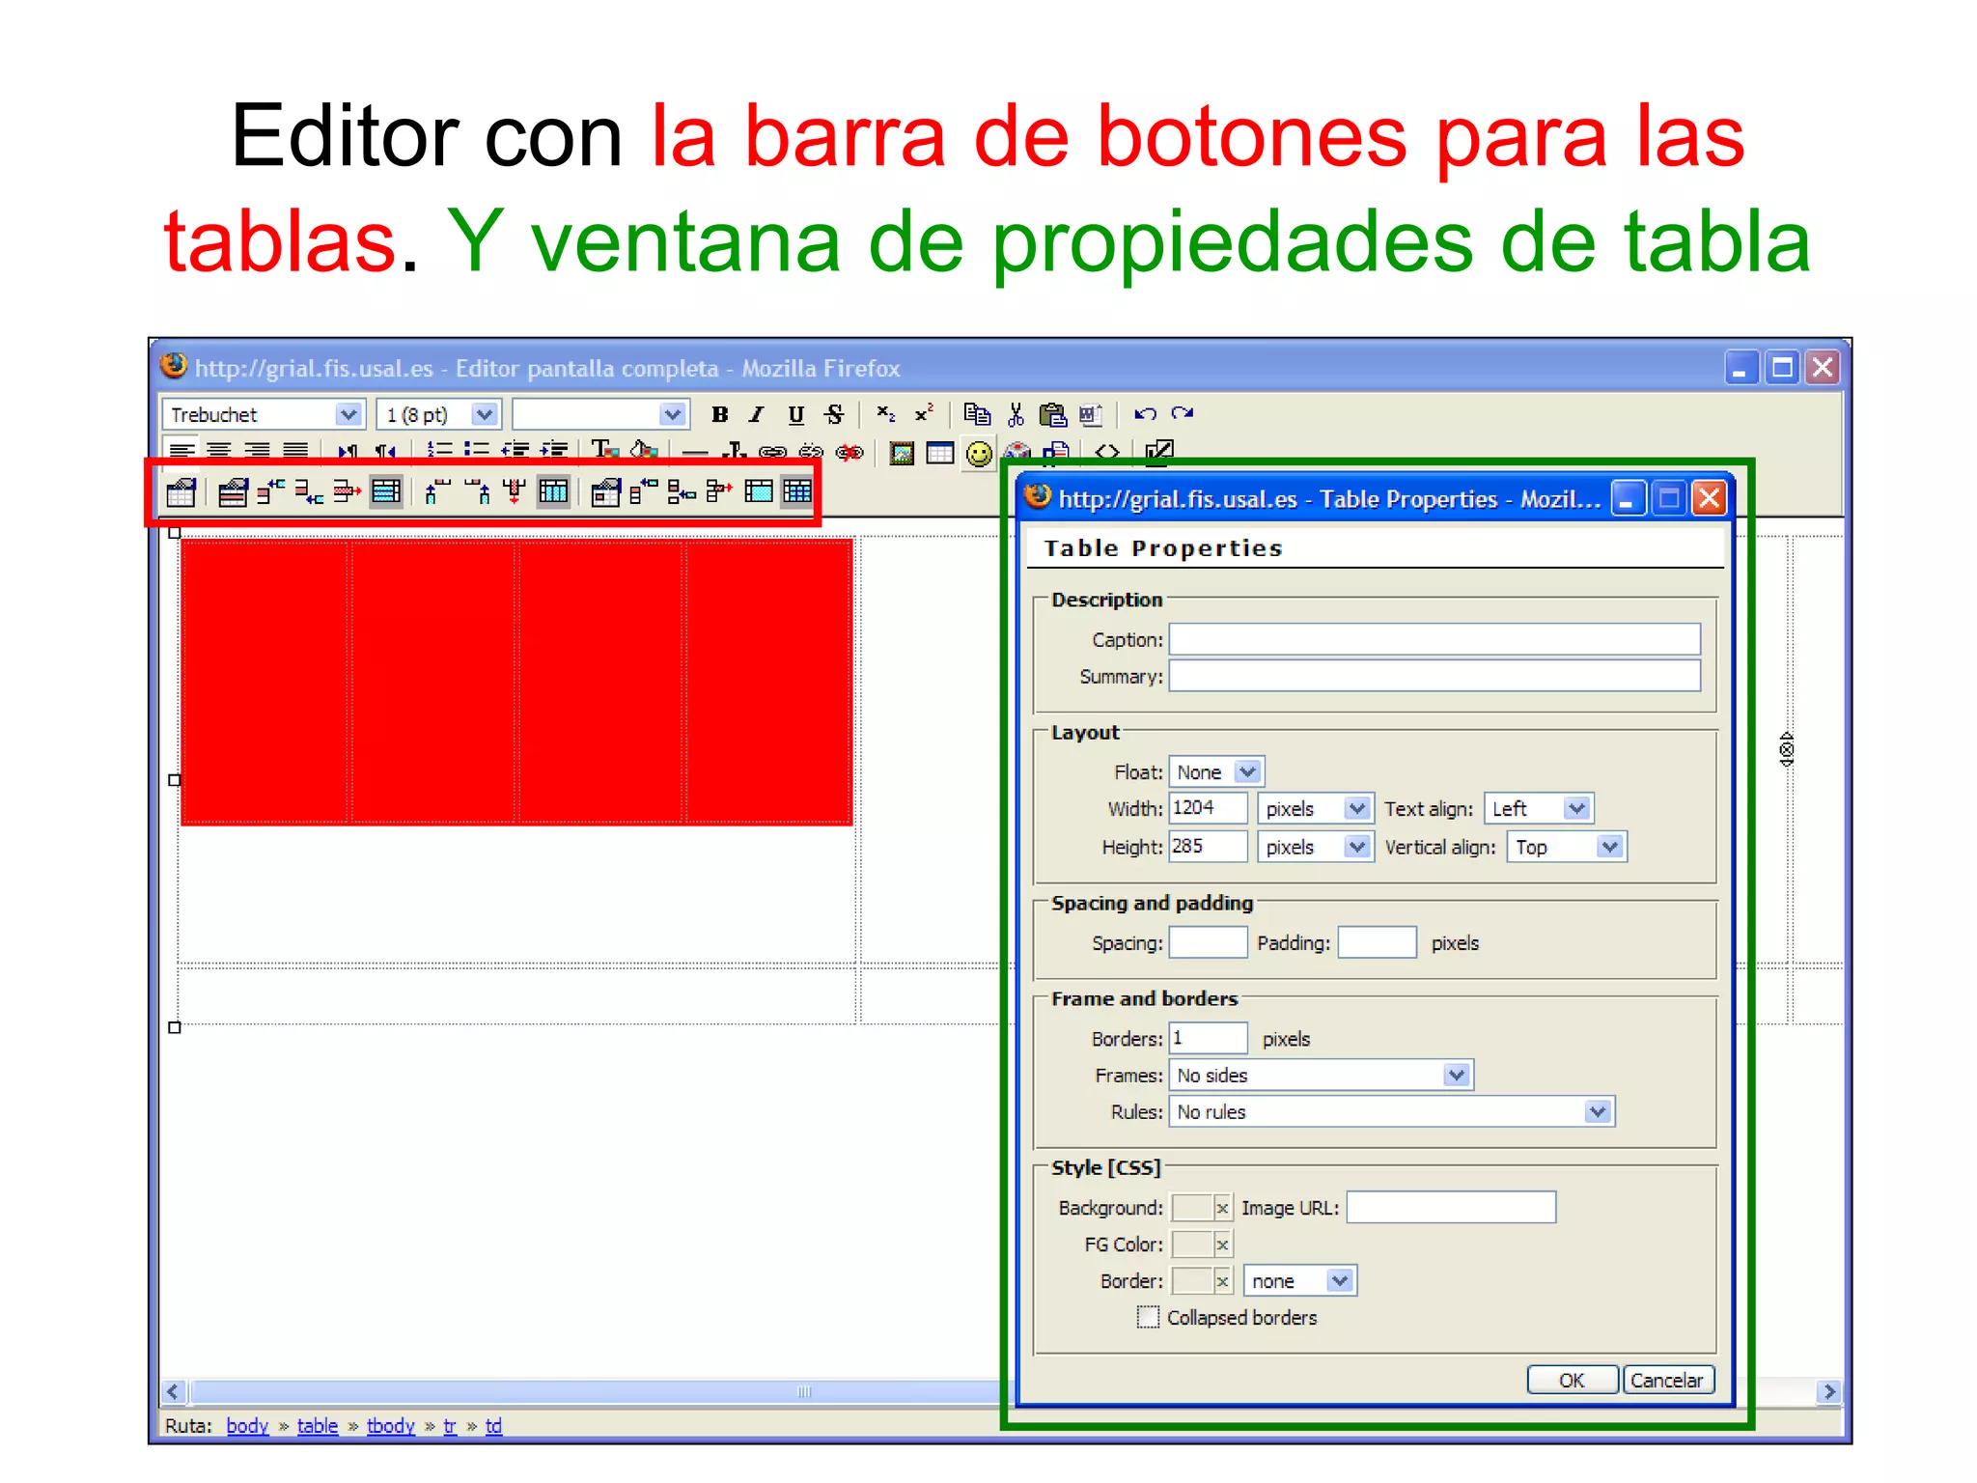This screenshot has height=1483, width=1977.
Task: Pick a Background color swatch
Action: point(1192,1208)
